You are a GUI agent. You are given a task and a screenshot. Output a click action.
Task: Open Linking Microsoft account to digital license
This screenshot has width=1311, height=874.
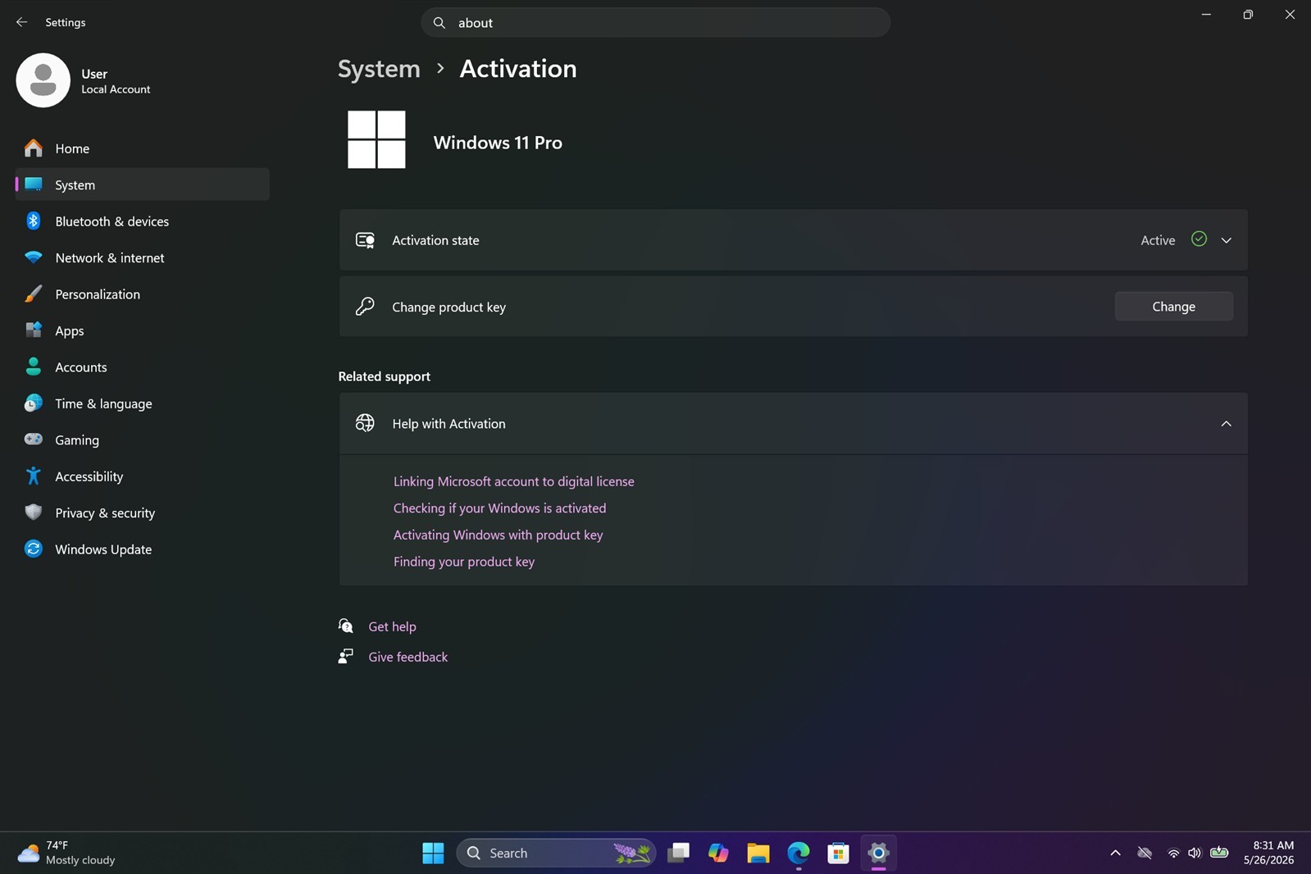tap(513, 481)
